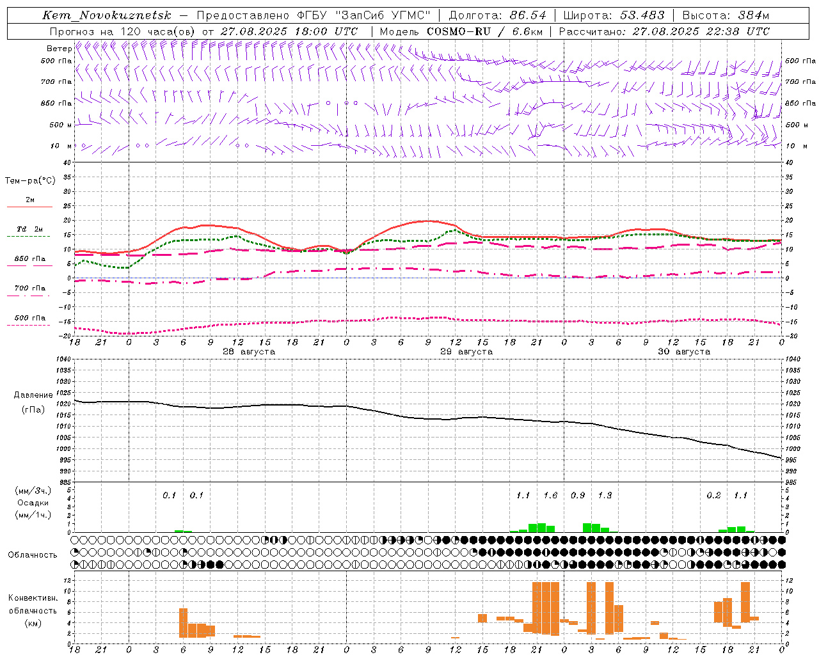This screenshot has width=819, height=655.
Task: Click the 1.3 precipitation value
Action: click(605, 496)
